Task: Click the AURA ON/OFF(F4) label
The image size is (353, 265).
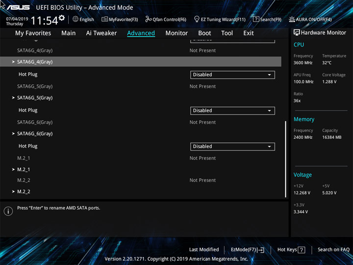Action: [314, 19]
